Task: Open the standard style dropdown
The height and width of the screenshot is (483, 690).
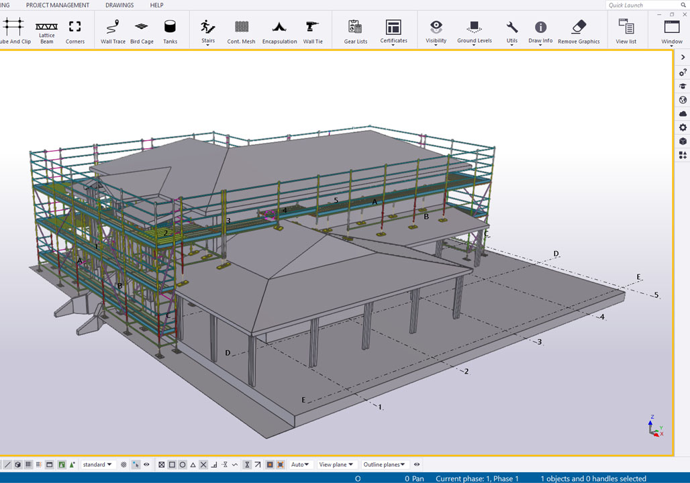Action: (97, 464)
